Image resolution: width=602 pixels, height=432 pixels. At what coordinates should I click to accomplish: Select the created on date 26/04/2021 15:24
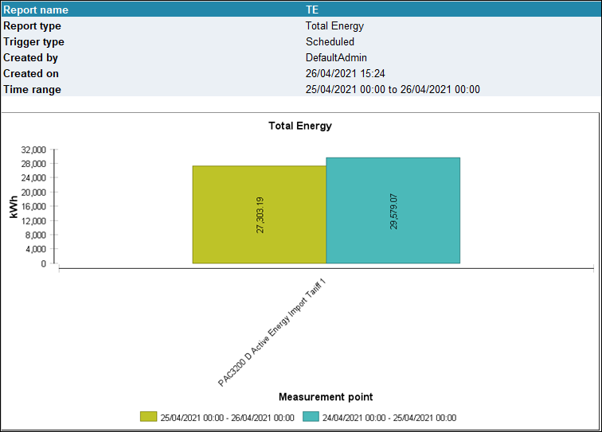point(346,73)
